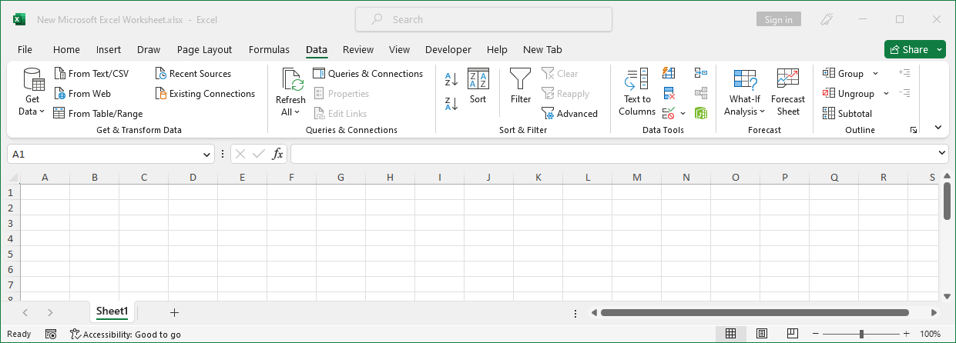Import data From Text/CSV

tap(91, 74)
